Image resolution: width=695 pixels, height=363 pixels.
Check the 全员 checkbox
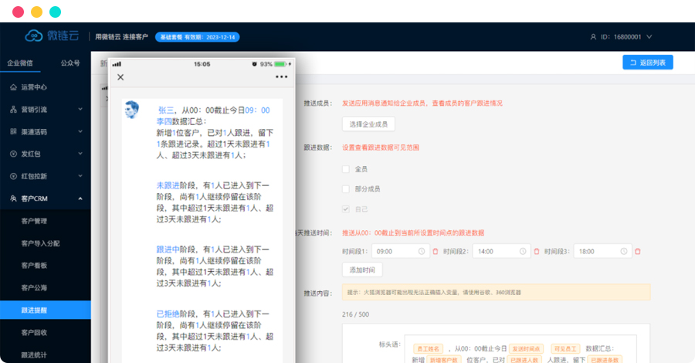tap(346, 168)
